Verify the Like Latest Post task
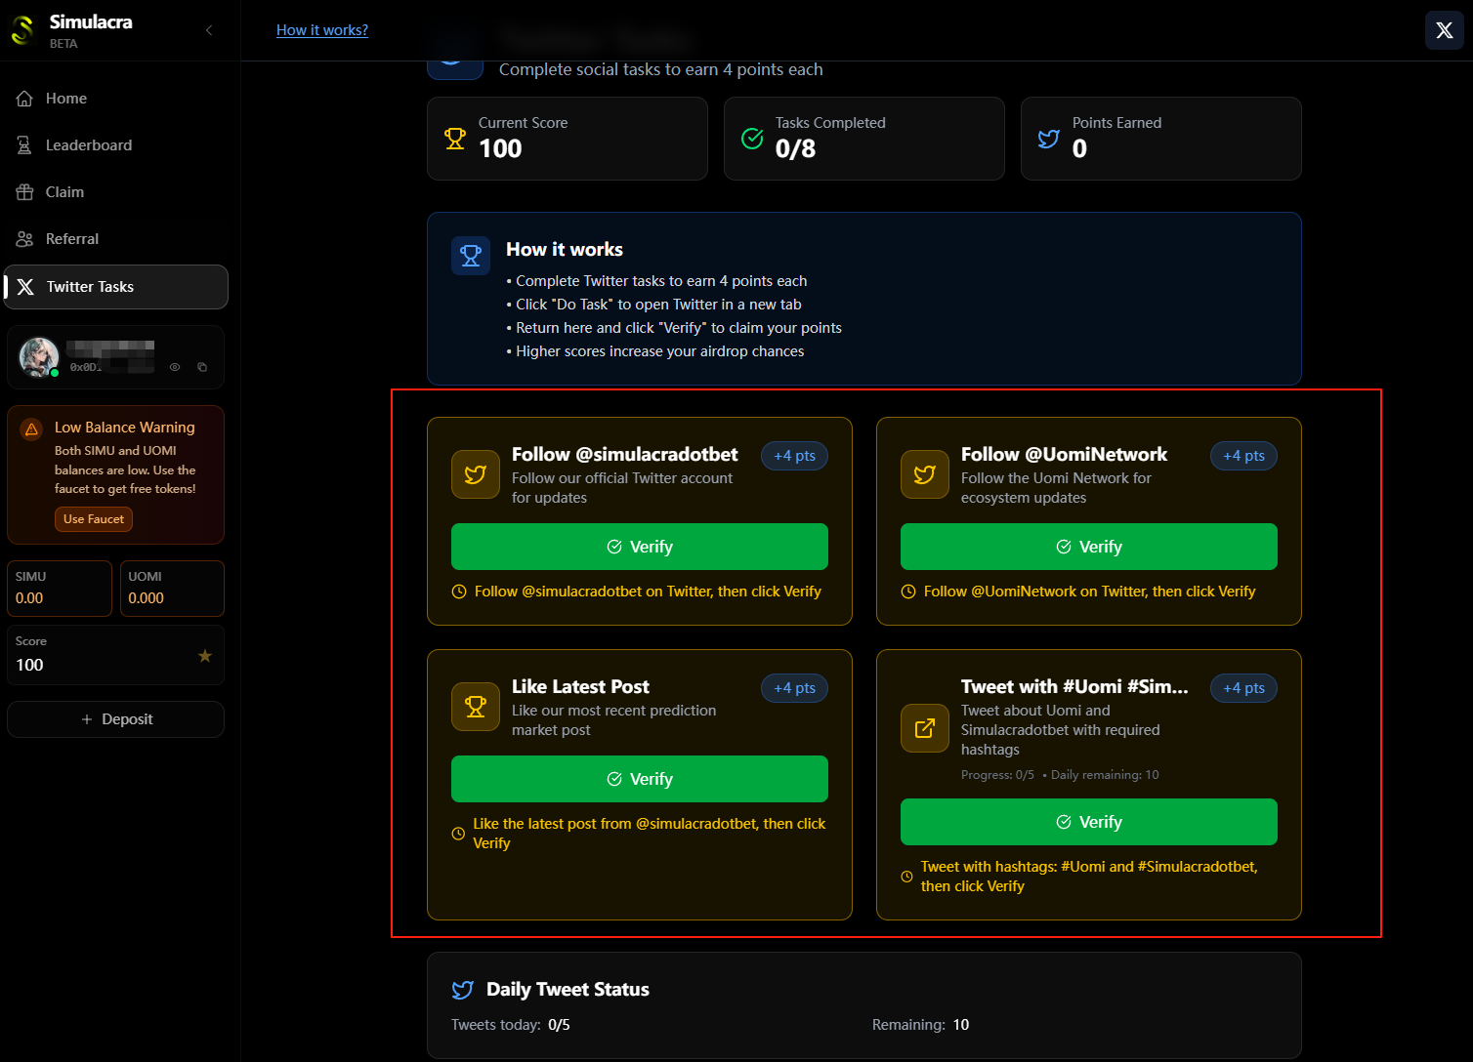1473x1062 pixels. pos(639,779)
